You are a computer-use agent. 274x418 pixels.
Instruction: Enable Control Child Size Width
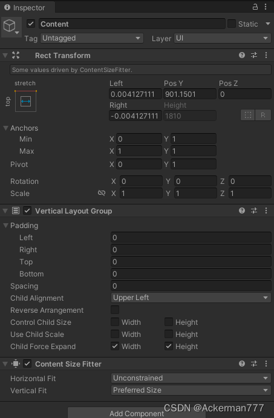(x=115, y=322)
